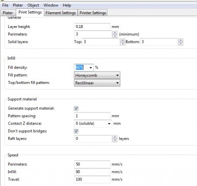The image size is (197, 186).
Task: Uncheck Don't support bridges checkbox
Action: (x=76, y=131)
